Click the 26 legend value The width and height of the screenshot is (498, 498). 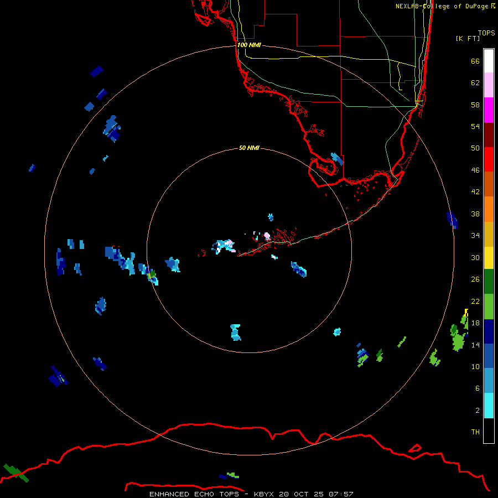(475, 279)
